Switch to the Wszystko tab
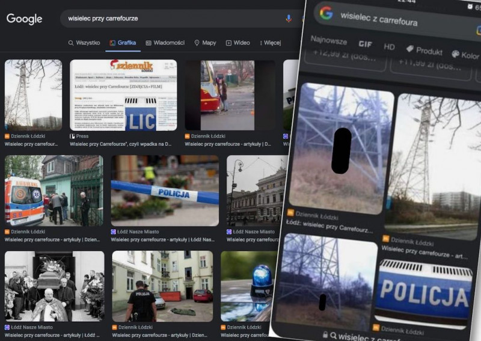This screenshot has width=481, height=341. (x=84, y=43)
